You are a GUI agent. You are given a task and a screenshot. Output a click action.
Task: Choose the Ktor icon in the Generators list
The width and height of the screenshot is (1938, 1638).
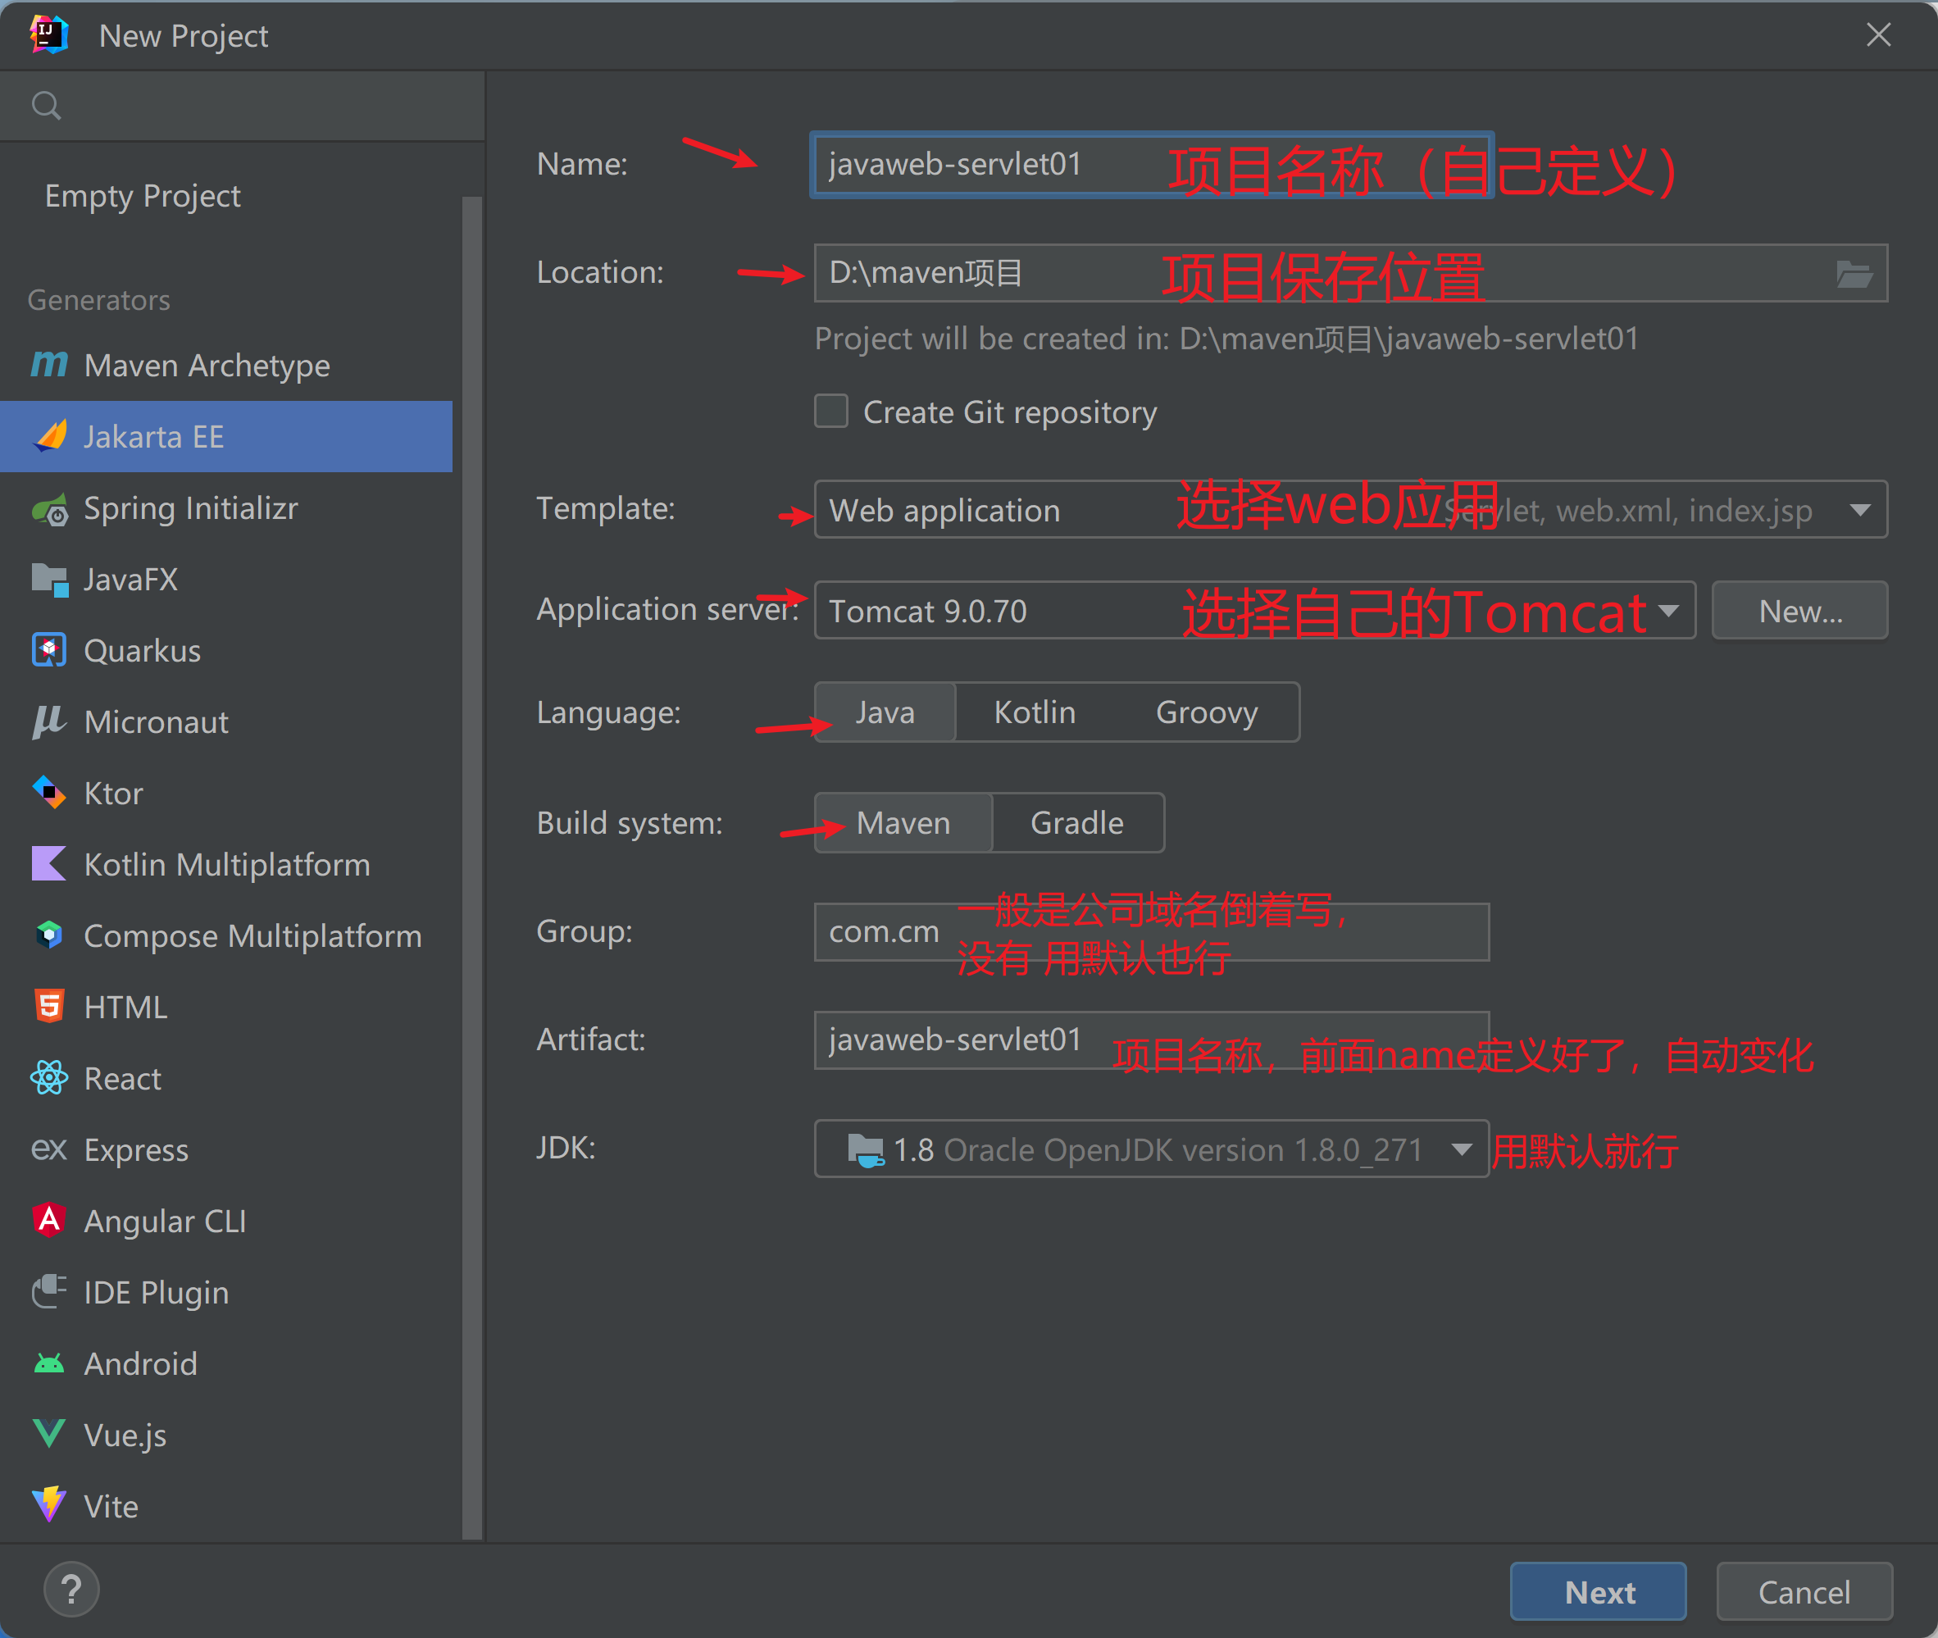[49, 793]
